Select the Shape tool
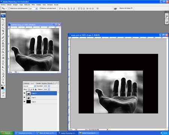169x135 pixels. pyautogui.click(x=3, y=70)
